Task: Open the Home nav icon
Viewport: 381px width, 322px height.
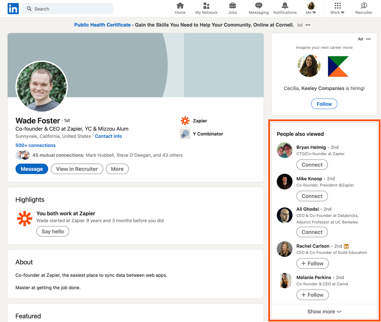Action: 180,9
